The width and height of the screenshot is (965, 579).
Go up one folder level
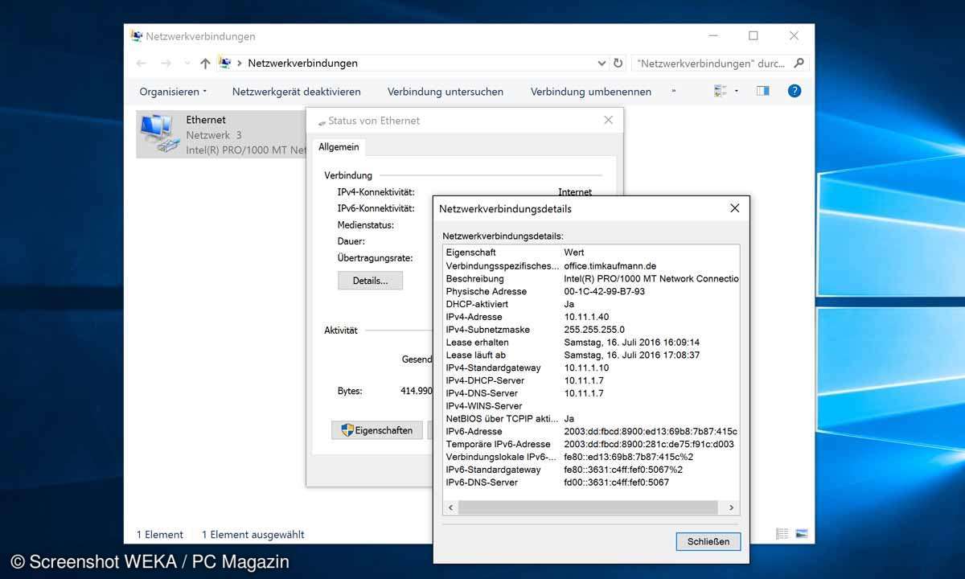(205, 63)
